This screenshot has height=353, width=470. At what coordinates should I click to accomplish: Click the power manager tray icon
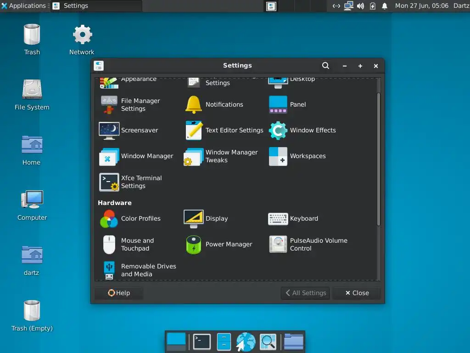tap(373, 6)
